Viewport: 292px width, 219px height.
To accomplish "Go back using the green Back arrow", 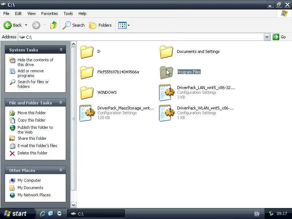I will tap(8, 25).
